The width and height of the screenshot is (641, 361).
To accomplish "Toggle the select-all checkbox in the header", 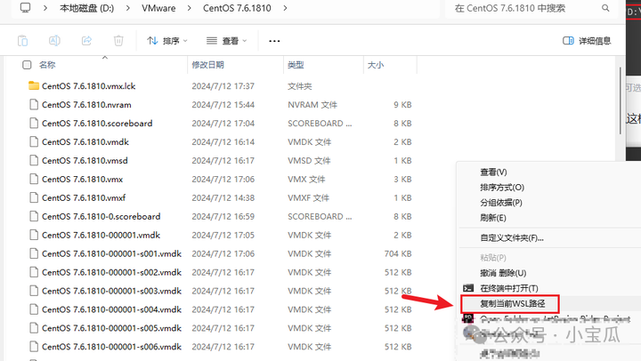I will click(27, 65).
